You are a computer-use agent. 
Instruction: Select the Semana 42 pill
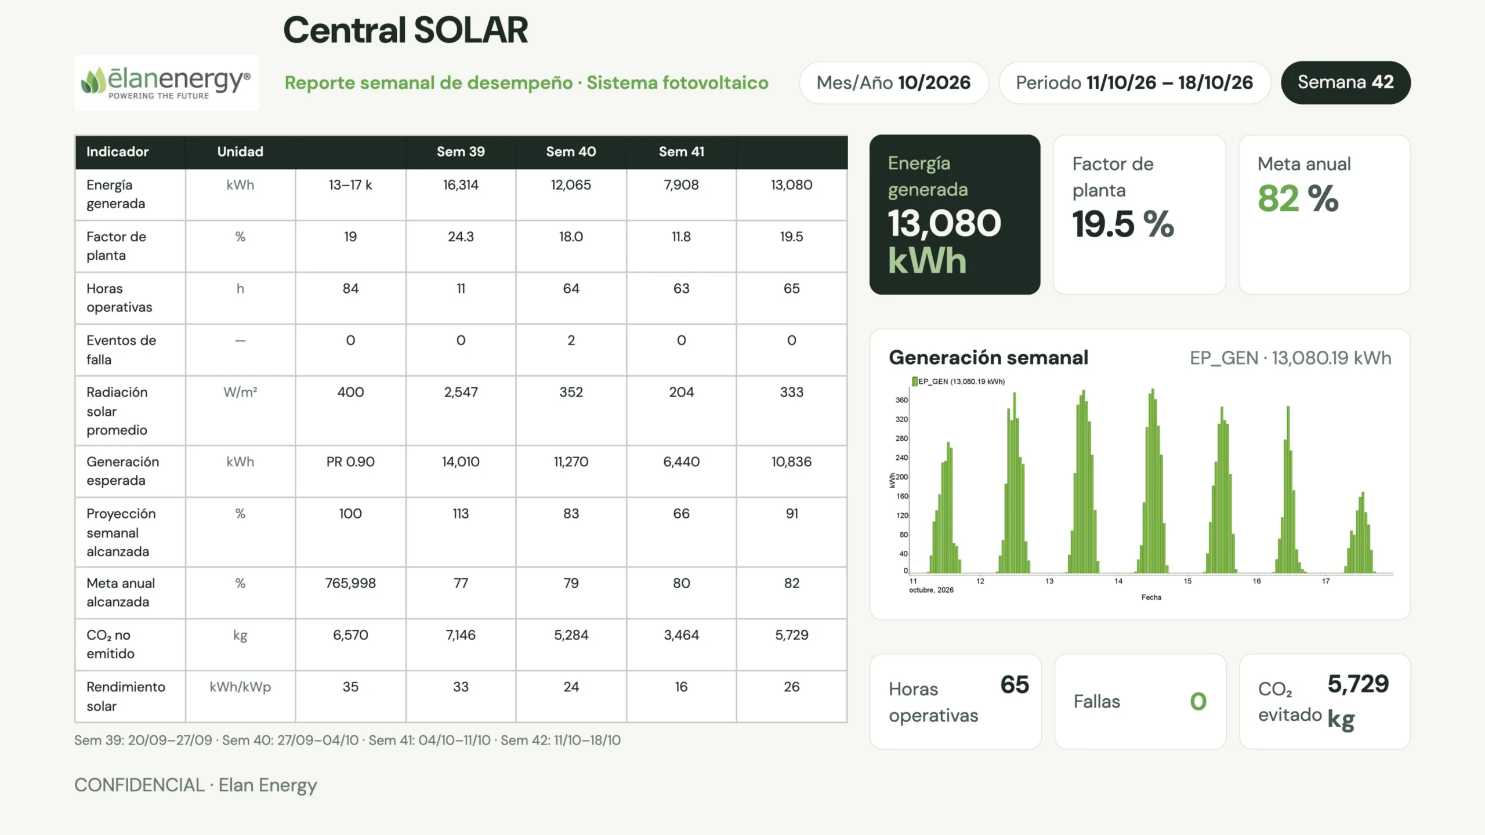pyautogui.click(x=1346, y=82)
